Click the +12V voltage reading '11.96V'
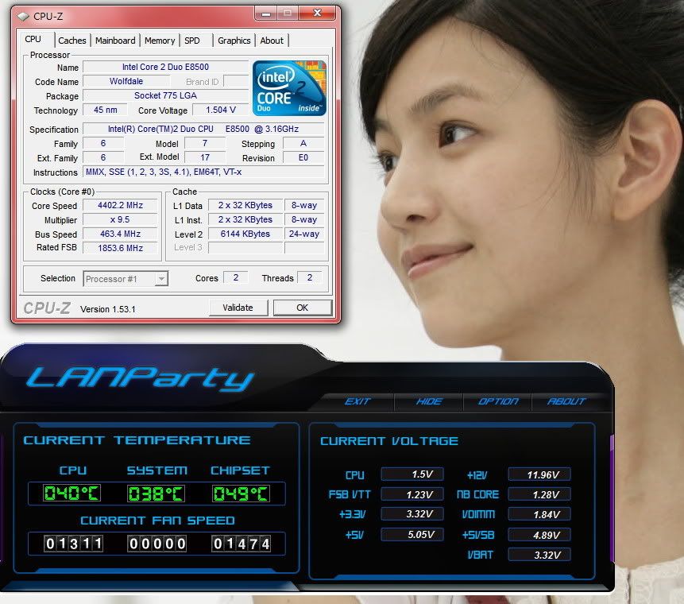Image resolution: width=684 pixels, height=604 pixels. click(x=539, y=474)
